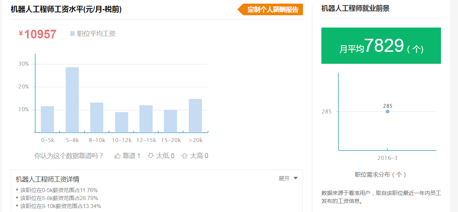
Task: Click the ¥10957 average salary figure
Action: (37, 34)
